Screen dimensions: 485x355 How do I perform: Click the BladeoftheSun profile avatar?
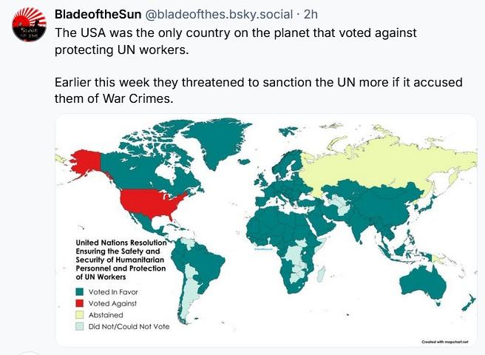coord(30,27)
